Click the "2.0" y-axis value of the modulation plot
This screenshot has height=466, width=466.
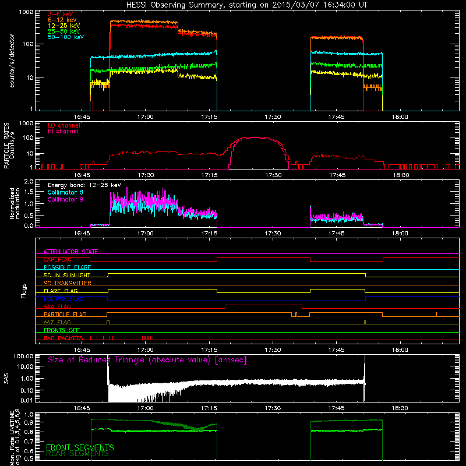pyautogui.click(x=29, y=182)
